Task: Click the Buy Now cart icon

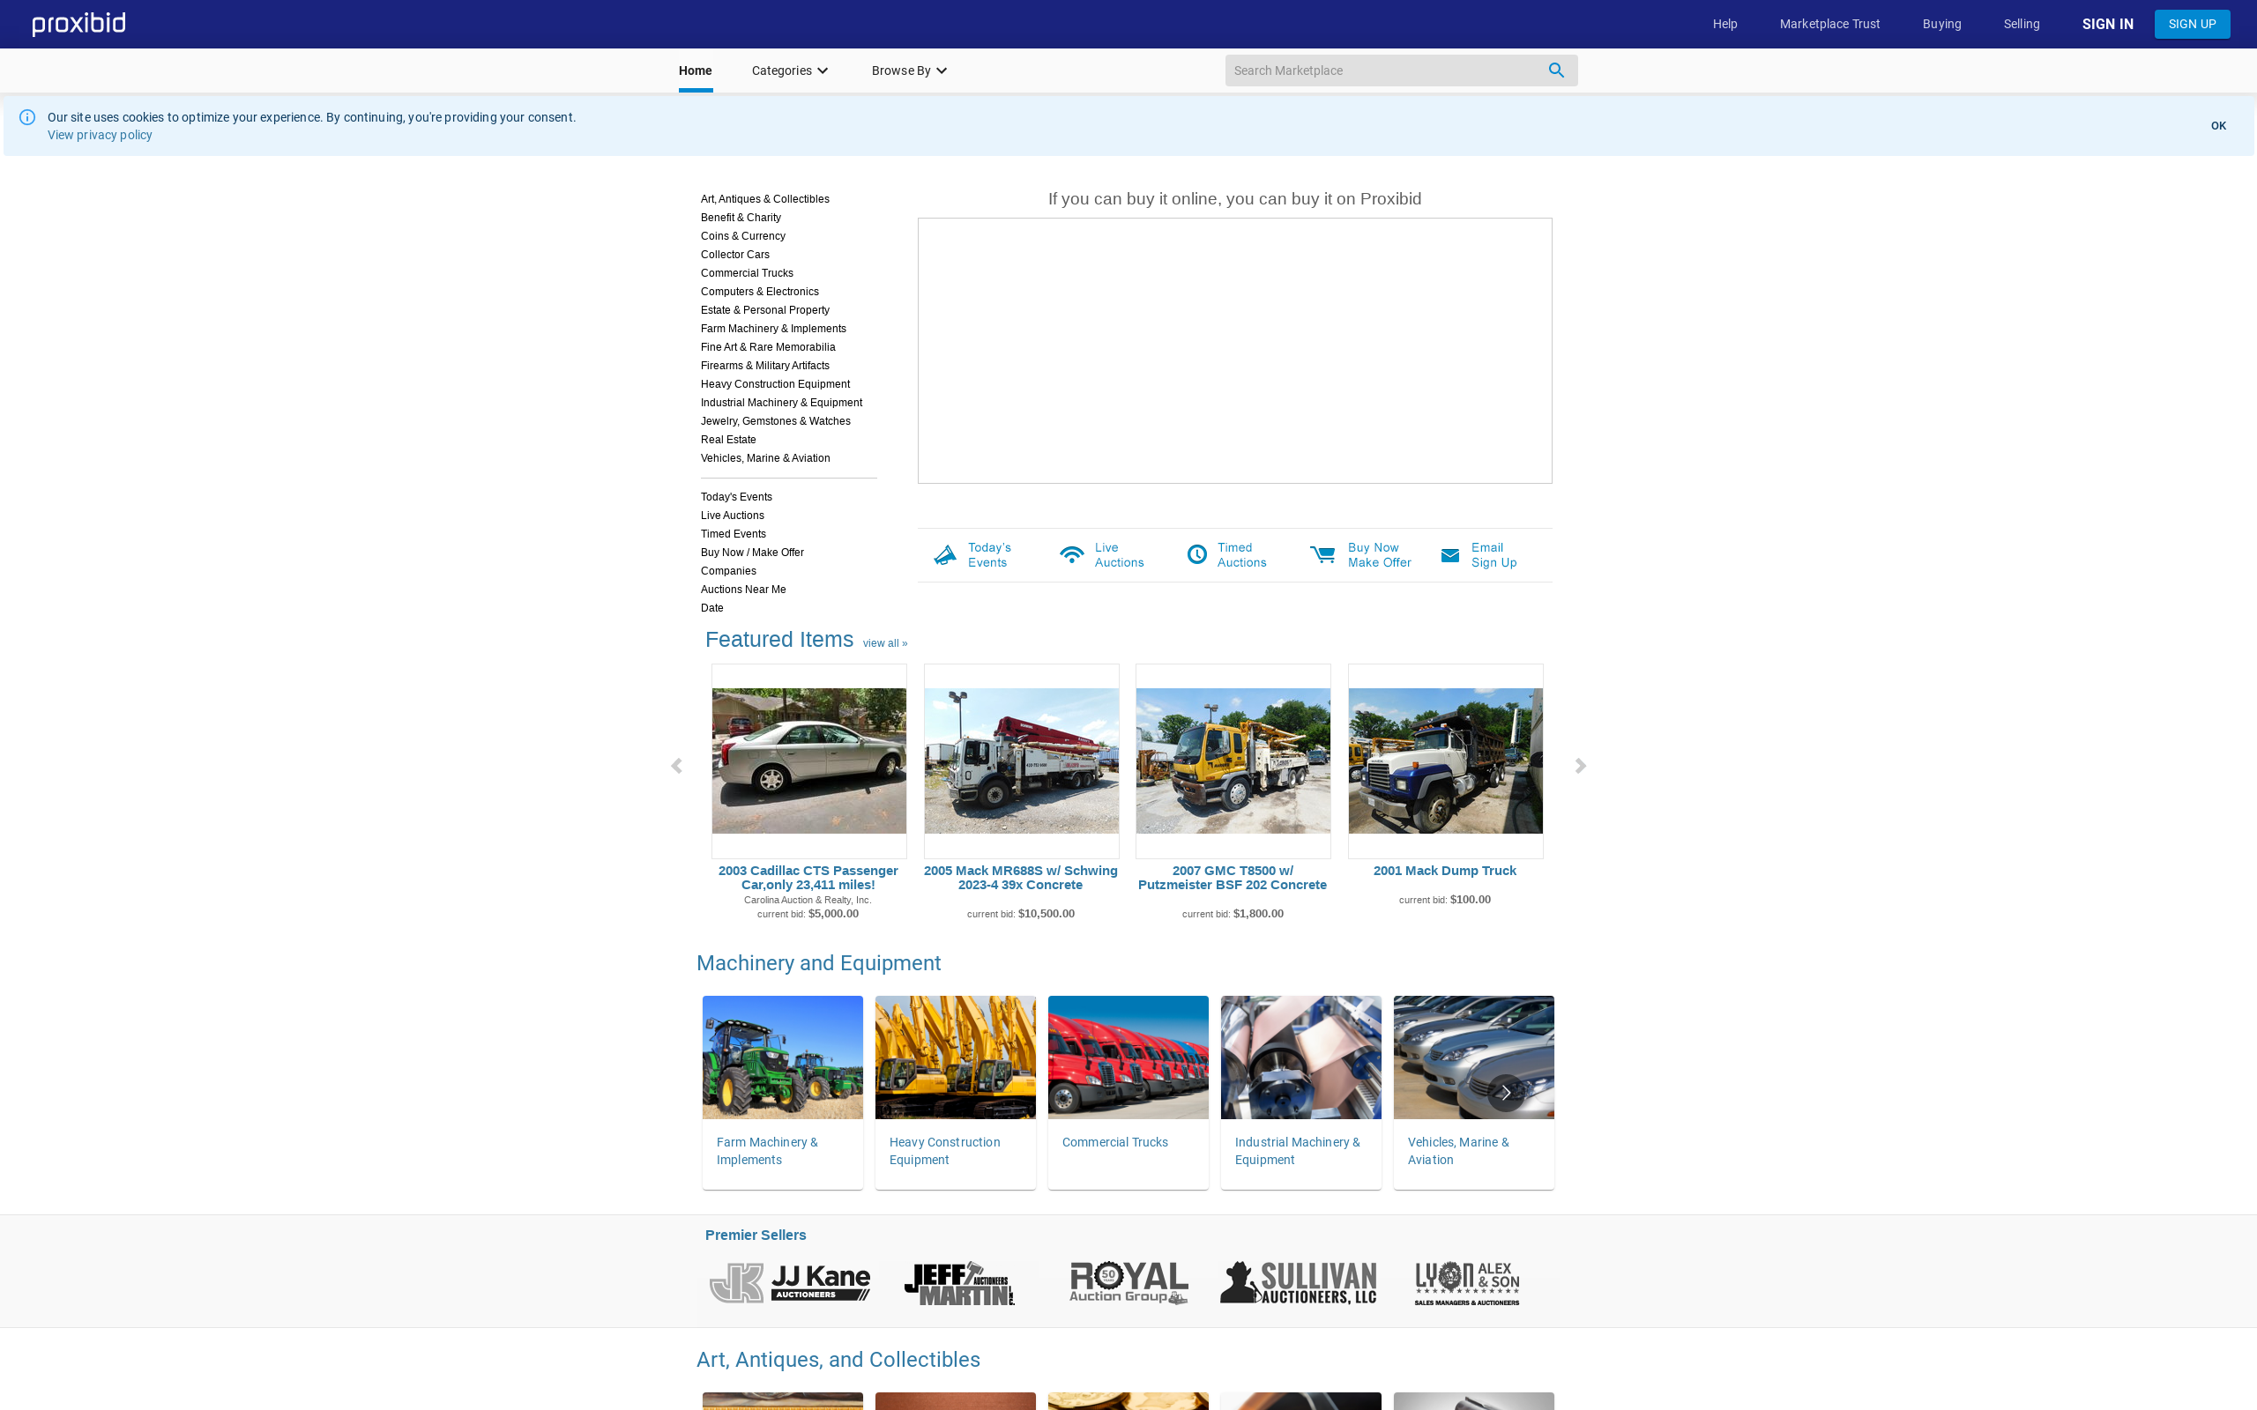Action: point(1322,556)
